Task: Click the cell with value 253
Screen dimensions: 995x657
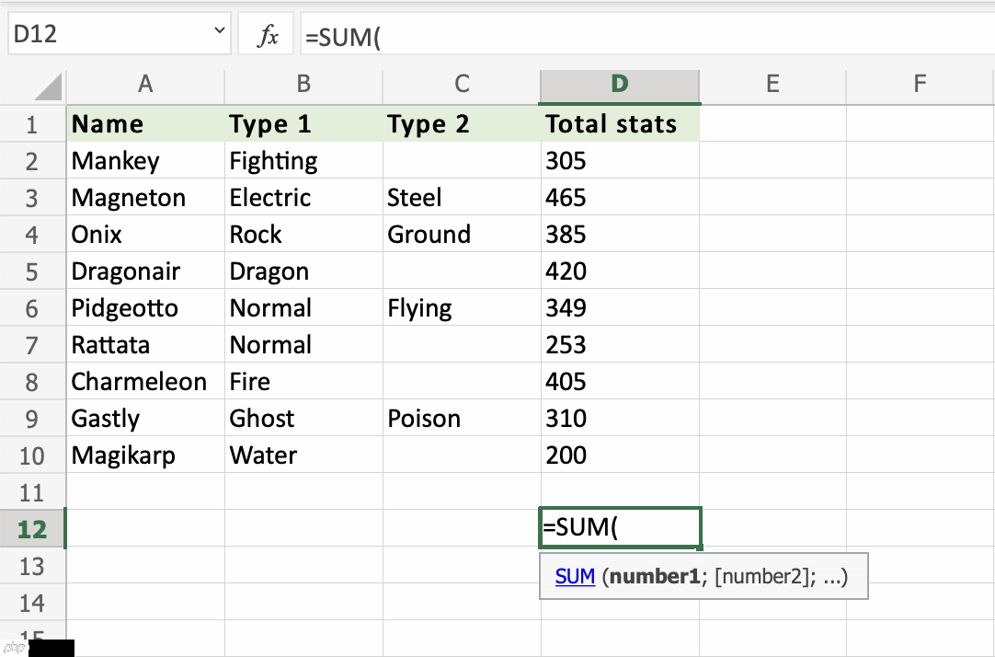Action: click(x=620, y=345)
